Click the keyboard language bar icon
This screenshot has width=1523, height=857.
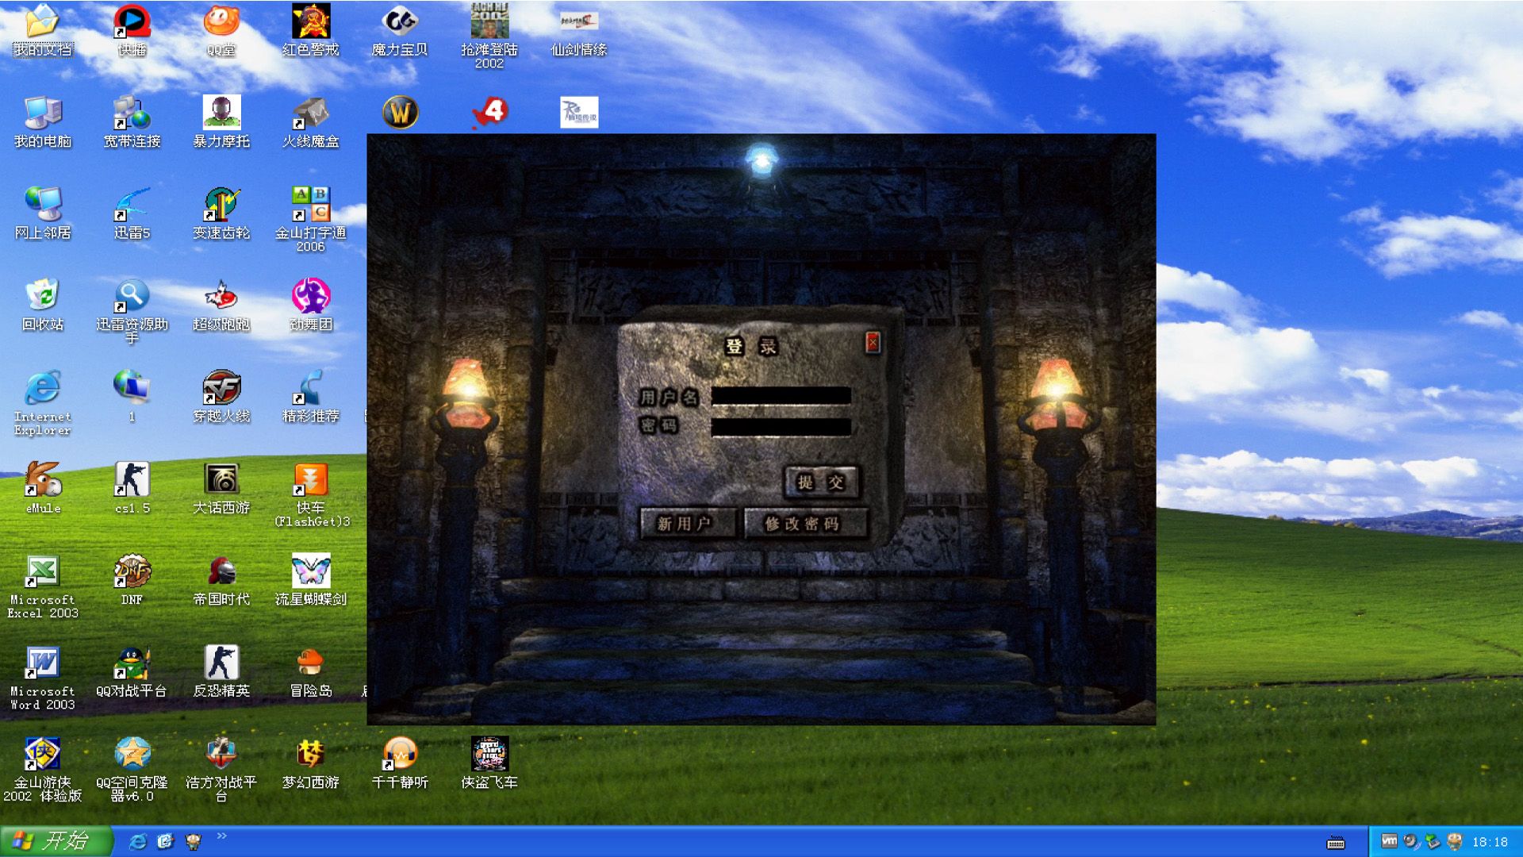[1336, 843]
